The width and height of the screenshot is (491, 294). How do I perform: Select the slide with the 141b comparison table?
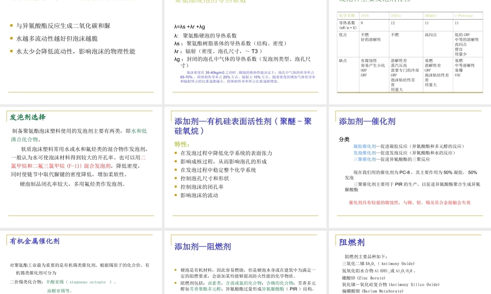[x=410, y=52]
